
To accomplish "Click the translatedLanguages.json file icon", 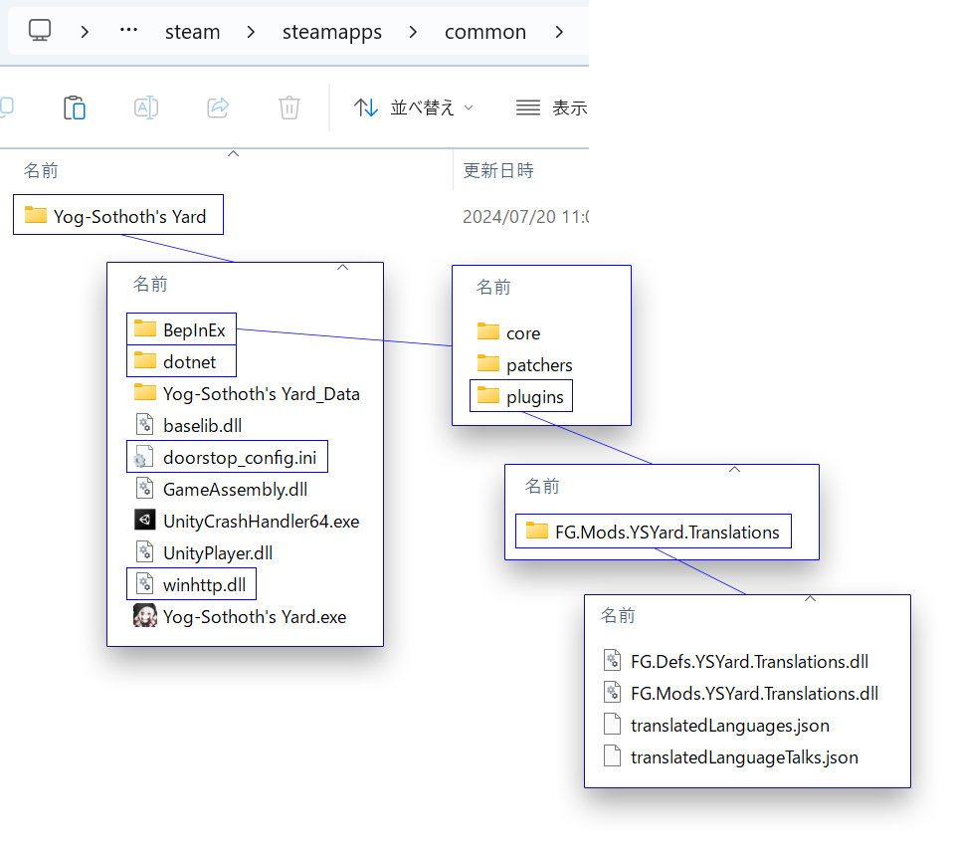I will click(x=612, y=724).
